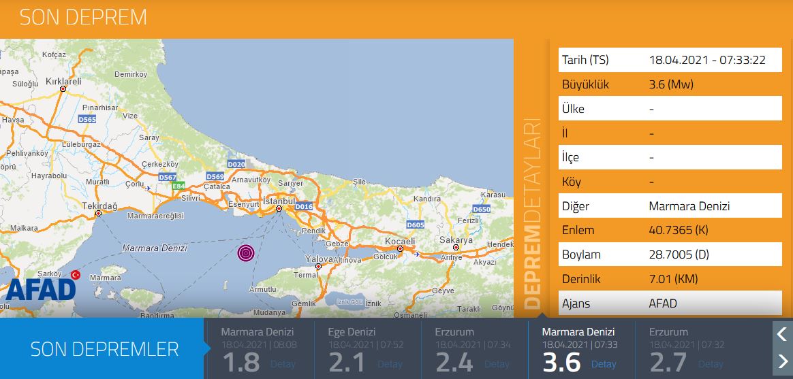Open Detay for Erzurum 2.7 quake
Viewport: 793px width, 379px height.
click(x=711, y=364)
